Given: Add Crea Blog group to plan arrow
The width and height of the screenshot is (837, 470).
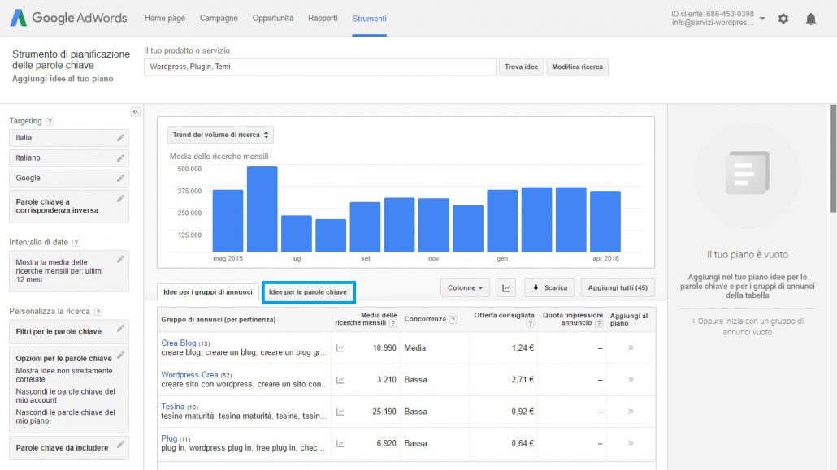Looking at the screenshot, I should [x=631, y=347].
